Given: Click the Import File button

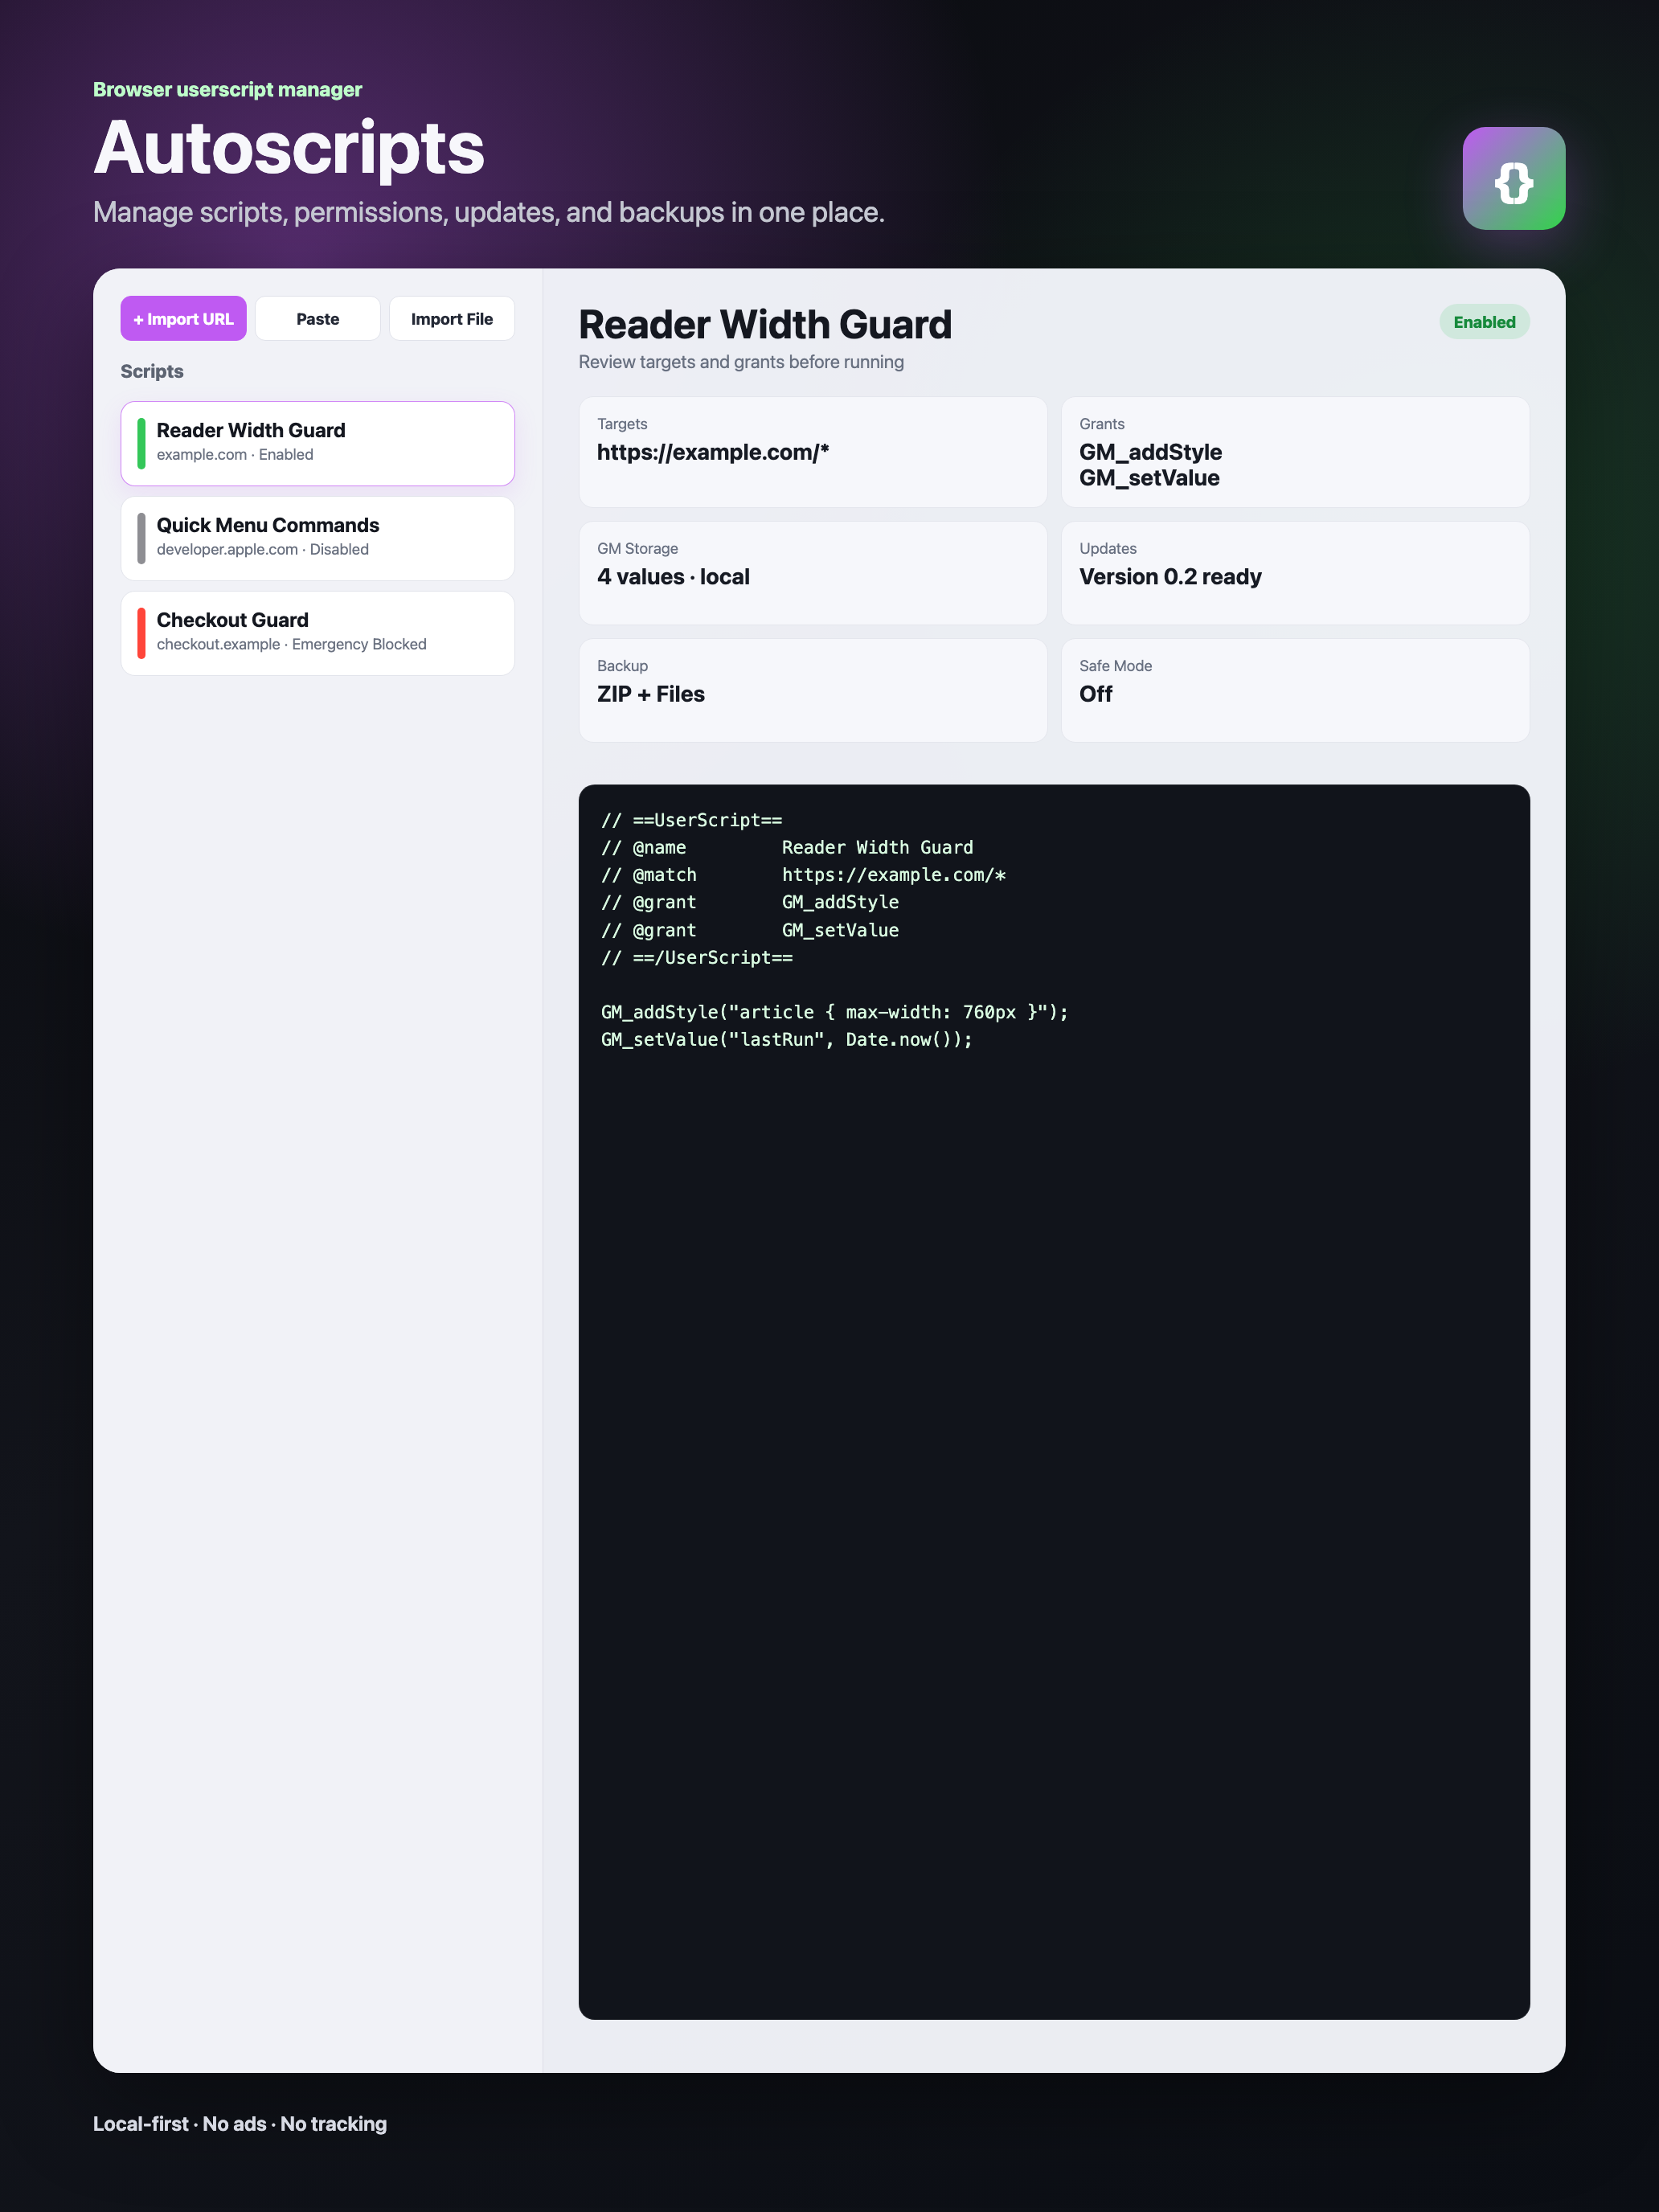Looking at the screenshot, I should [x=451, y=318].
